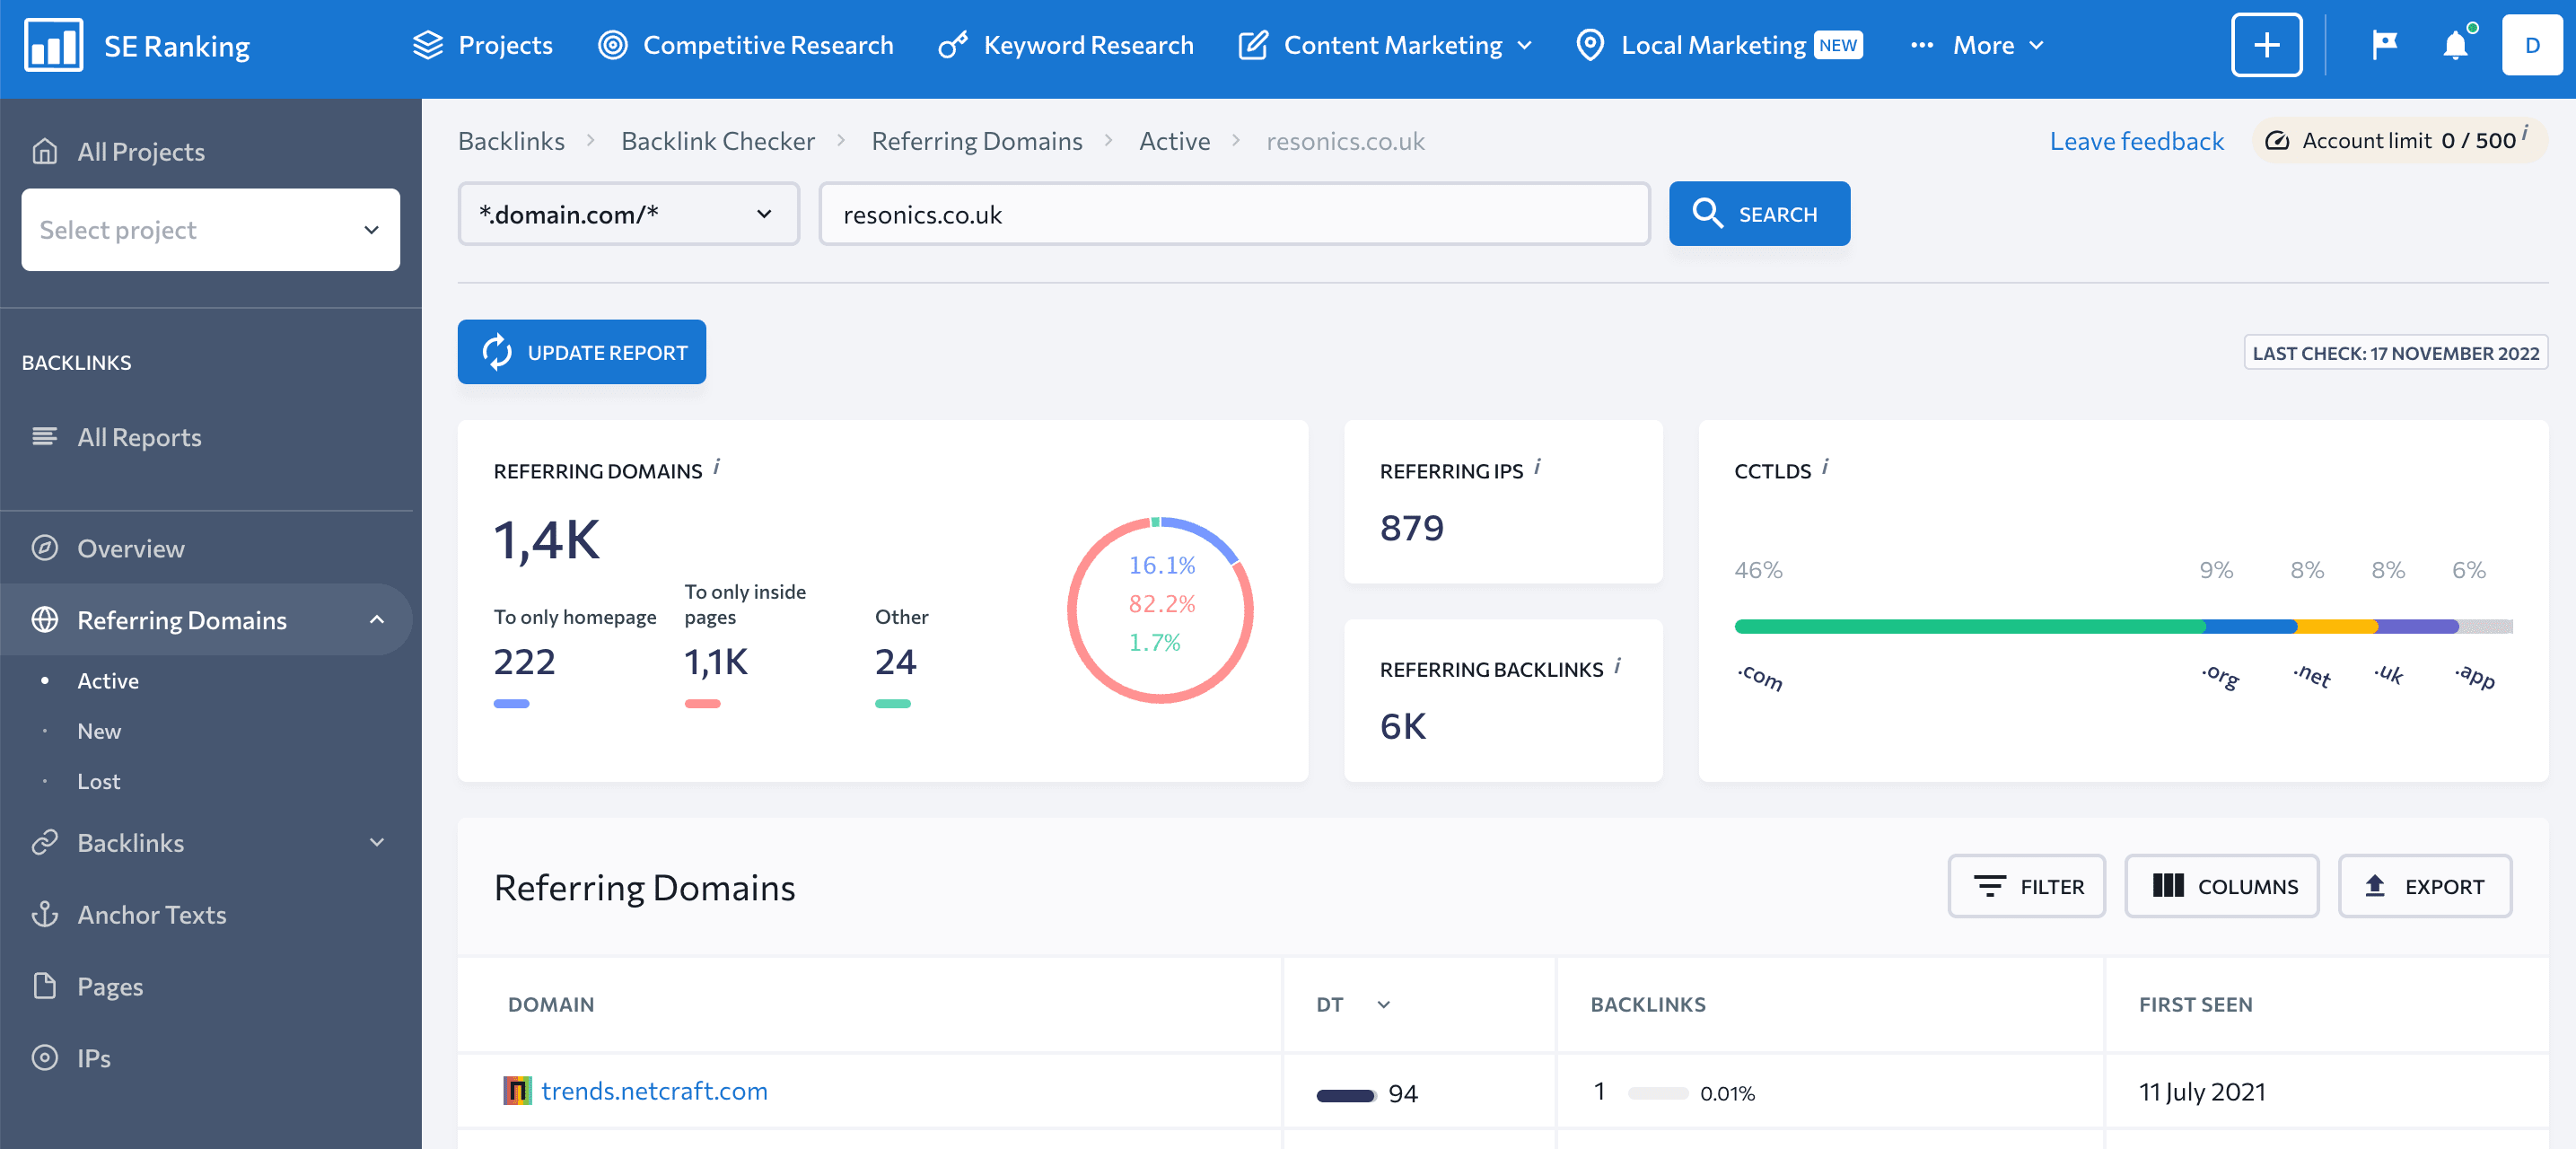Open the add new plus button

[2266, 45]
